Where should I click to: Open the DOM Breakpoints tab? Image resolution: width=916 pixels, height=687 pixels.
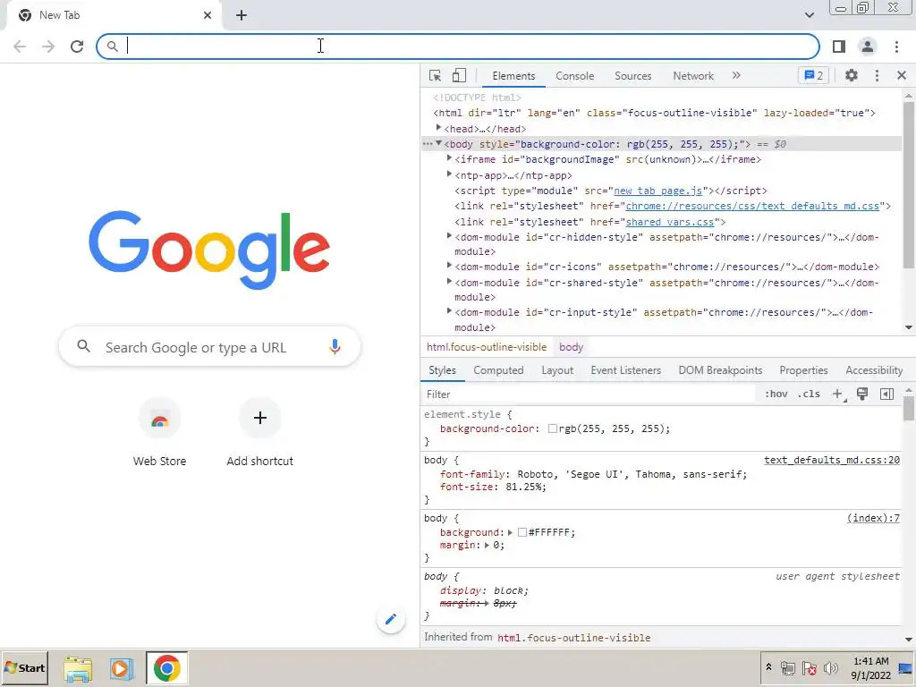[x=720, y=370]
